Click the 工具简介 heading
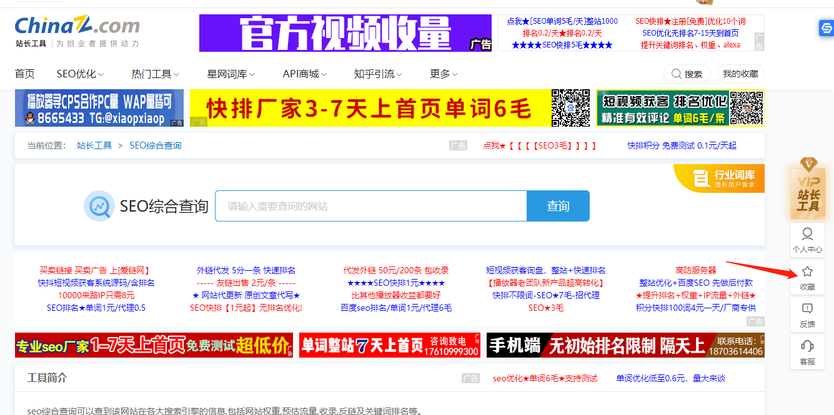Screen dimensions: 834x415 (x=47, y=378)
